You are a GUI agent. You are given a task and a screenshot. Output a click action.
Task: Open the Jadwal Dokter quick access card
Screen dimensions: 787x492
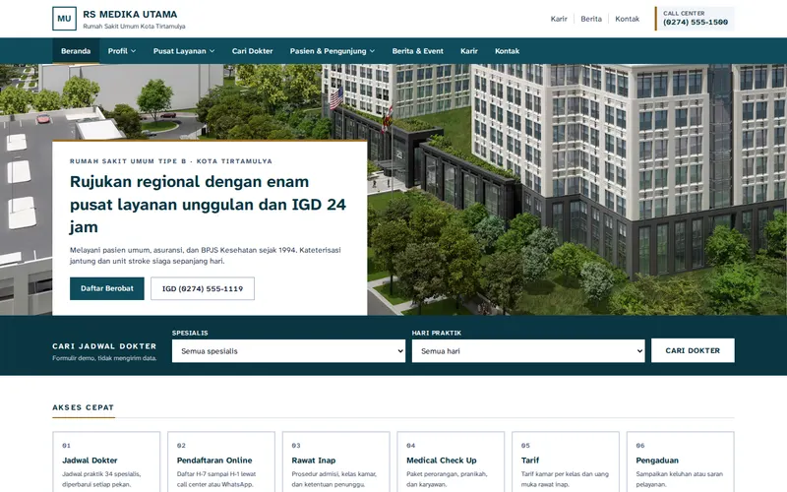(x=106, y=461)
